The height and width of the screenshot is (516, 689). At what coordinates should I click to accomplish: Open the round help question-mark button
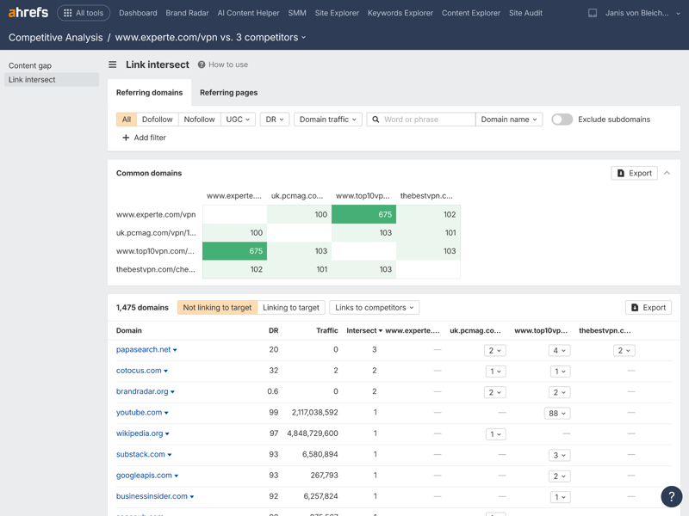click(671, 496)
